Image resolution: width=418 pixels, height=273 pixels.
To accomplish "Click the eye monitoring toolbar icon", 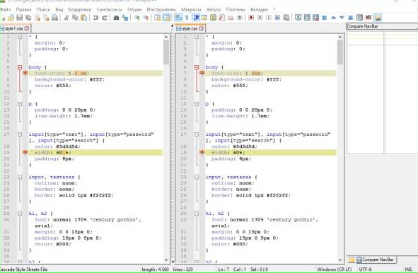I will coord(240,18).
